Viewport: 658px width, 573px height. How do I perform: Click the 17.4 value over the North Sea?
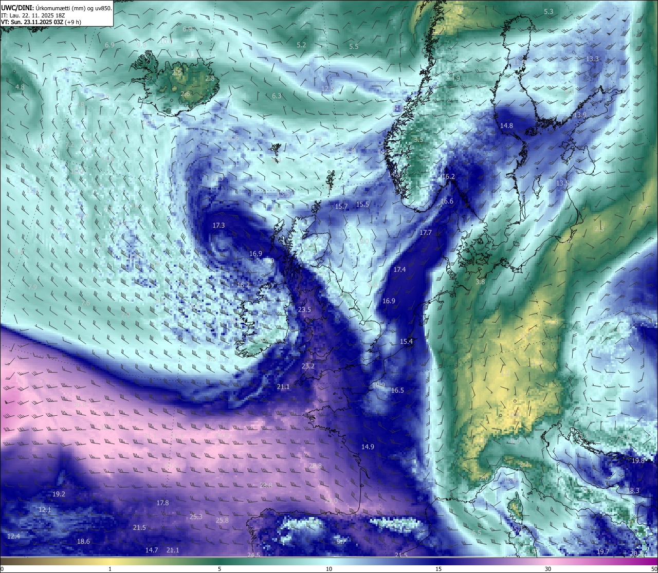[399, 270]
